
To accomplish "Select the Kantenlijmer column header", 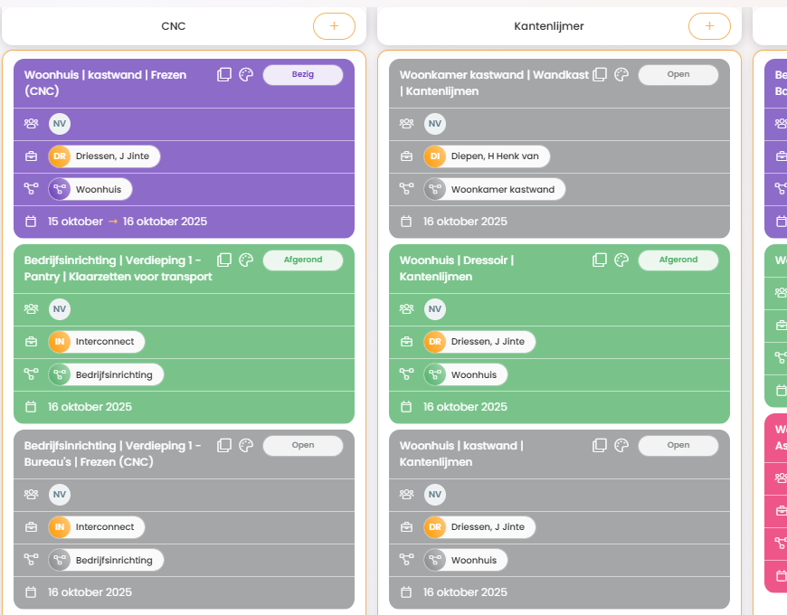I will [x=549, y=26].
